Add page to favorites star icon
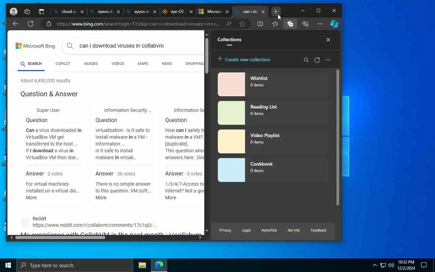The image size is (435, 272). 242,24
